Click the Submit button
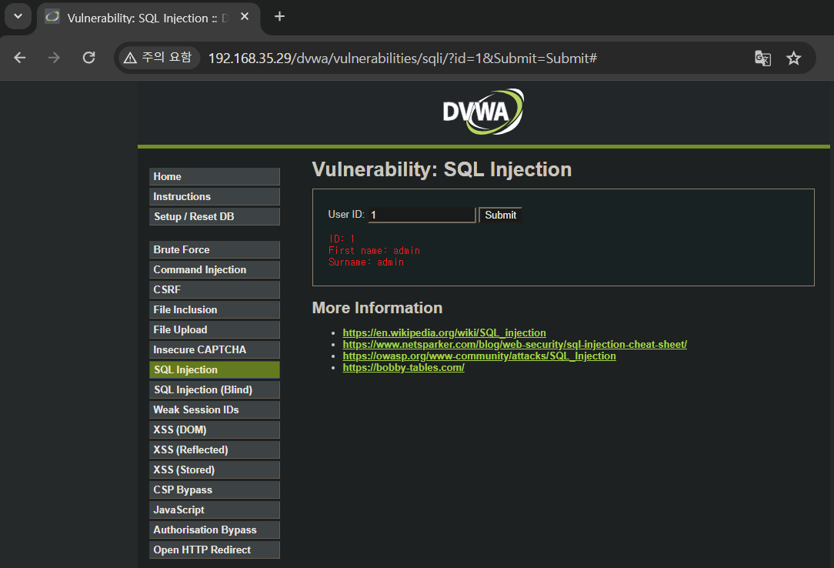 tap(500, 215)
